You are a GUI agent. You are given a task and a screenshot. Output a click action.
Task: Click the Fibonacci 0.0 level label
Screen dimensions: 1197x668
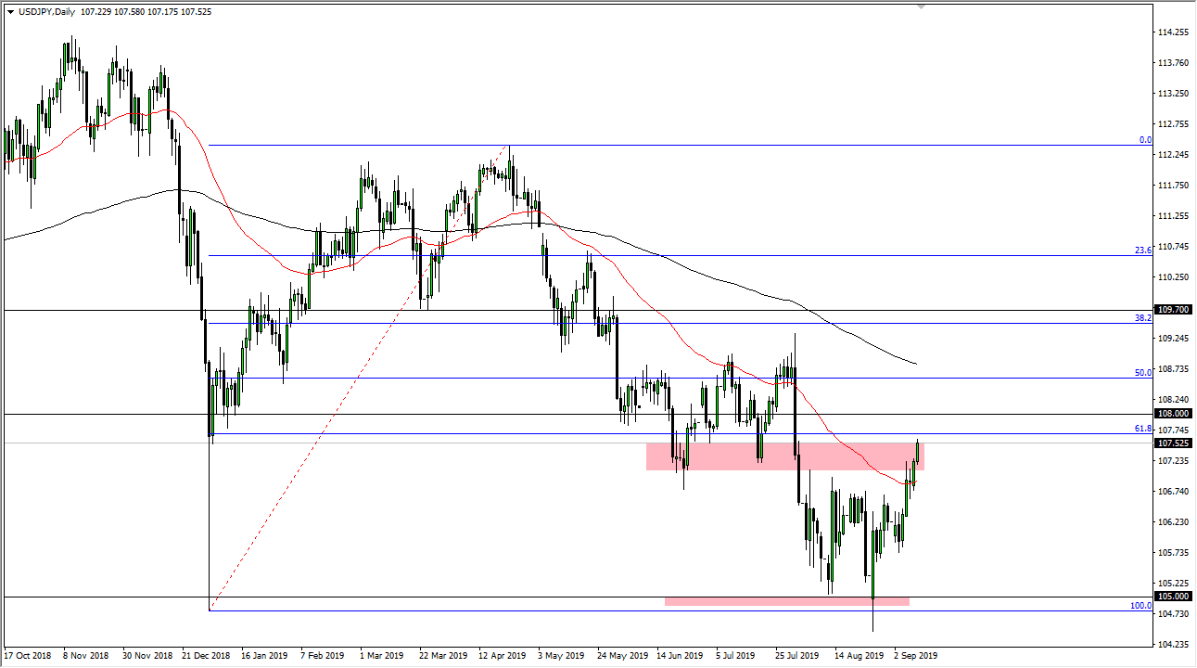click(1145, 140)
